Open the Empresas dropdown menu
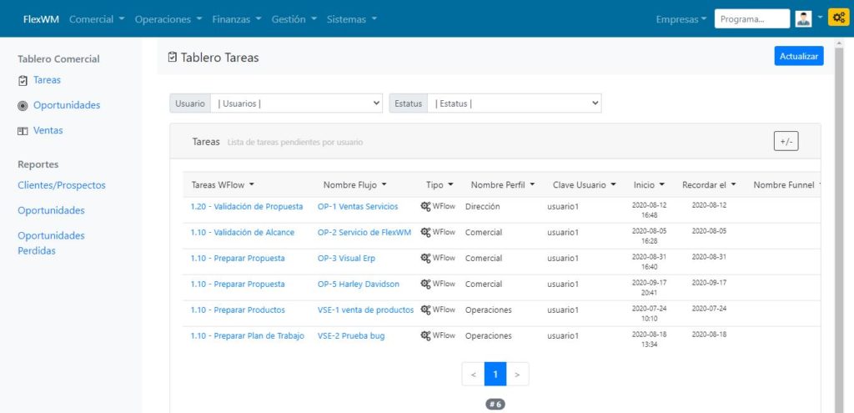Viewport: 854px width, 413px height. (681, 19)
